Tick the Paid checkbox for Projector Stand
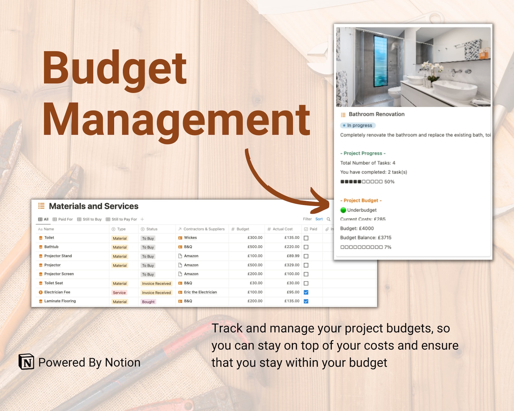Image resolution: width=514 pixels, height=411 pixels. coord(306,256)
